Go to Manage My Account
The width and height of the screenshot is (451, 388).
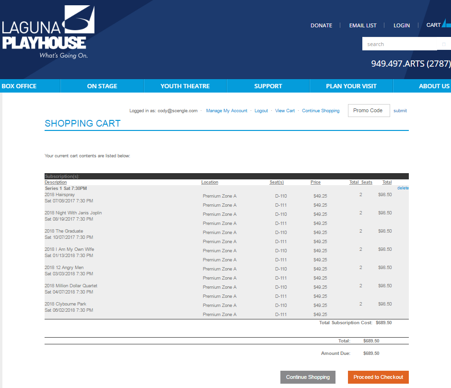point(227,111)
